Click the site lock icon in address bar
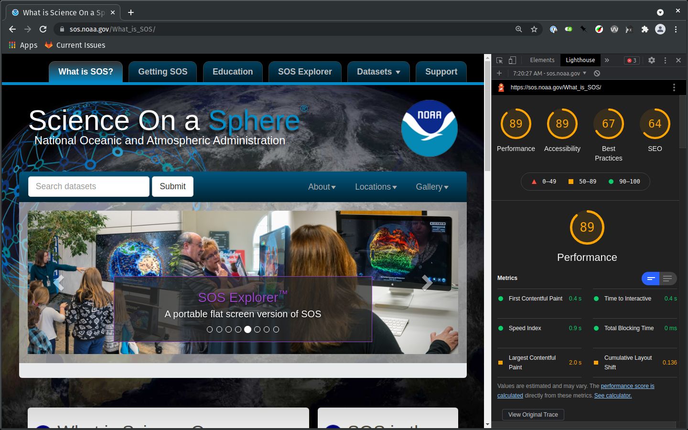688x430 pixels. tap(62, 29)
